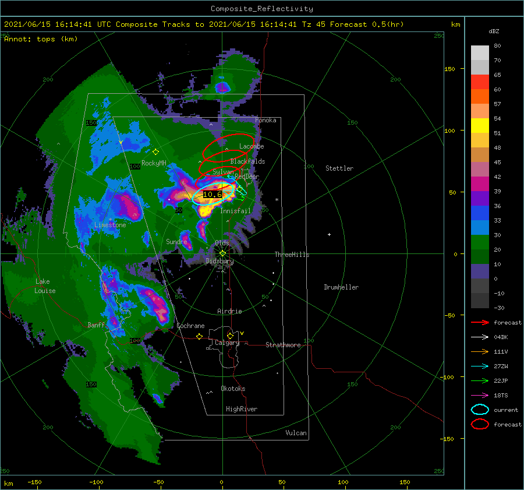This screenshot has height=490, width=524.
Task: Click the light gray swatch between 80 and 70
Action: pos(480,53)
